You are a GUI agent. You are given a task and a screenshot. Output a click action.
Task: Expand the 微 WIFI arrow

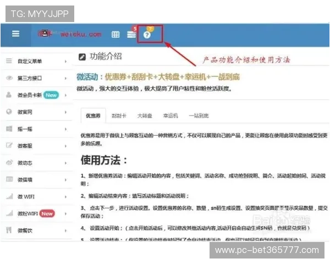point(65,197)
